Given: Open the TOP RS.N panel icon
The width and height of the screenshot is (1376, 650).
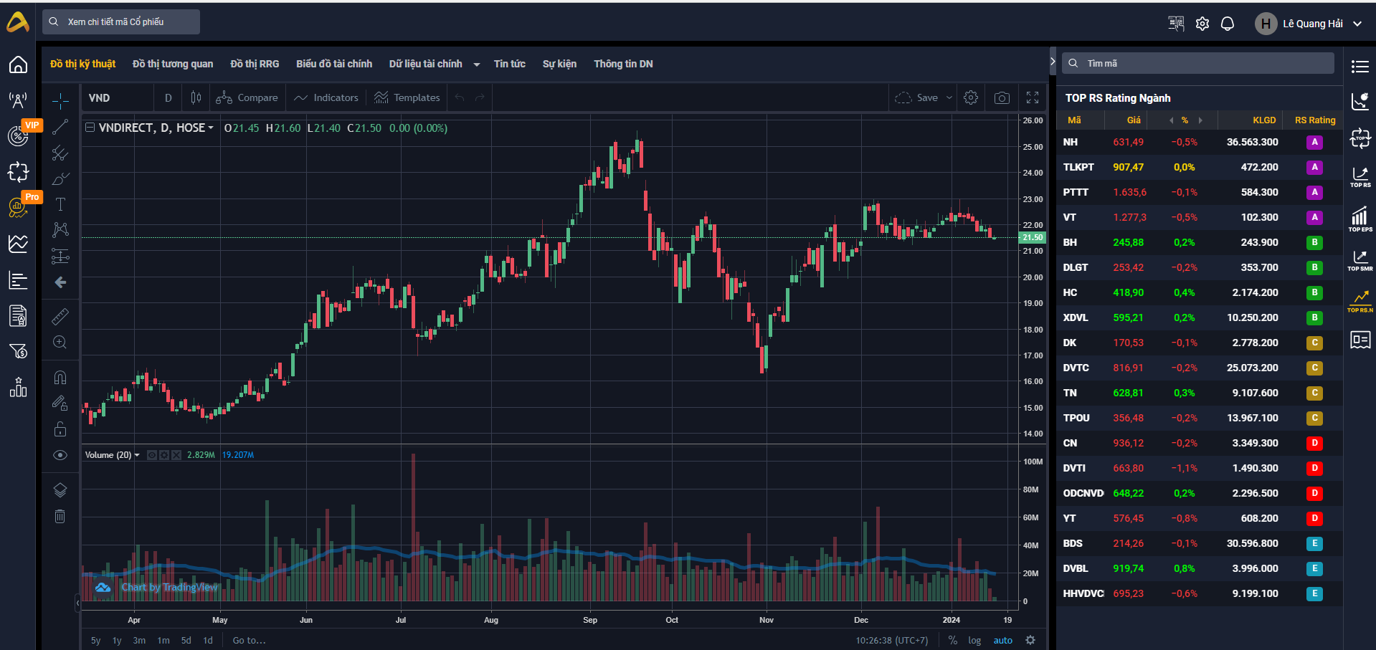Looking at the screenshot, I should click(1360, 301).
